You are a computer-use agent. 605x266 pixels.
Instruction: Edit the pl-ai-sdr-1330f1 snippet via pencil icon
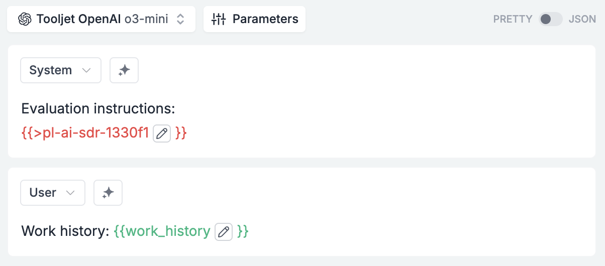click(x=162, y=134)
